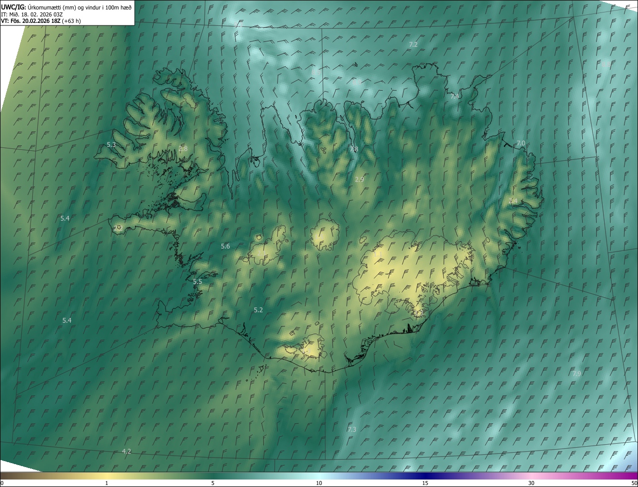Click the 7.9 value on the map

tap(576, 373)
